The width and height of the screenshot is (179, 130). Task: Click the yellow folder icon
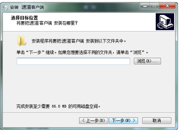click(x=21, y=41)
